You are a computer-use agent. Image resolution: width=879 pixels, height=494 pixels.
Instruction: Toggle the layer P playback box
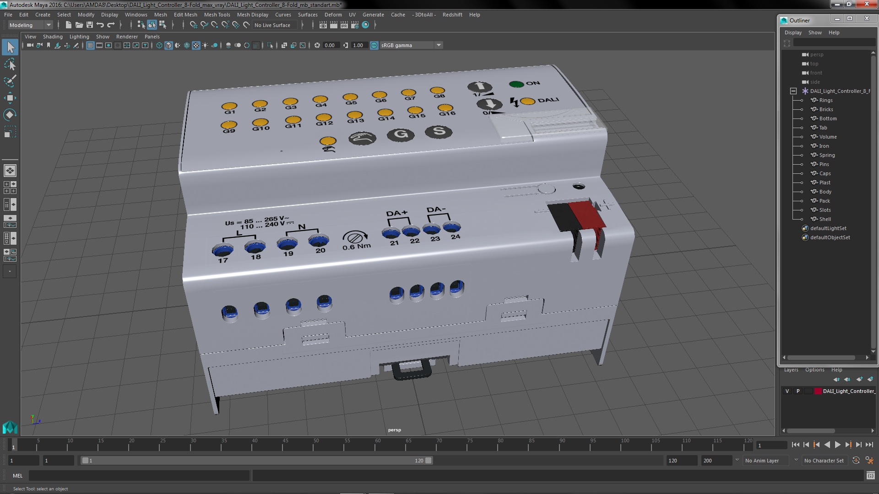click(x=798, y=391)
